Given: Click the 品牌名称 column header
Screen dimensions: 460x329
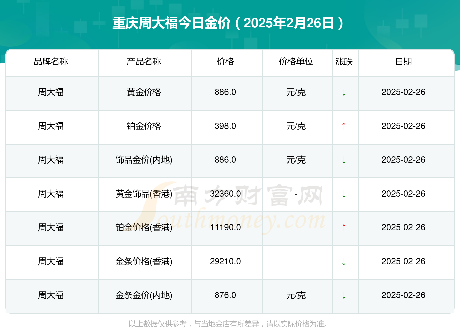Looking at the screenshot, I should 51,61.
